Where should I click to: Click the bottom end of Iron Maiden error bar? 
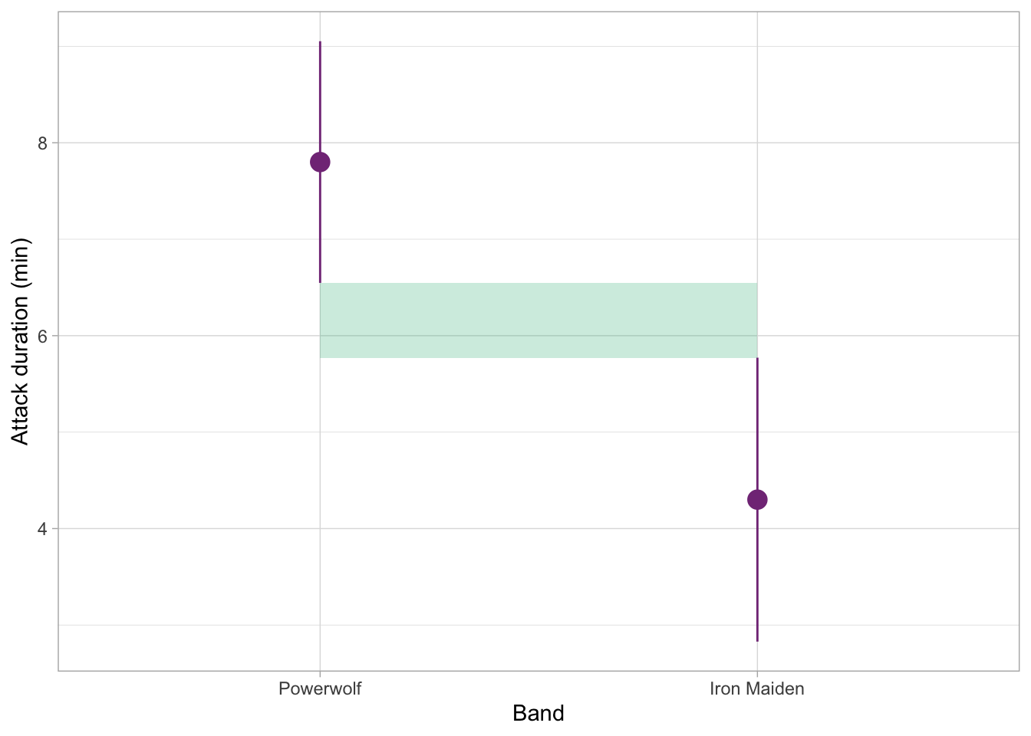757,639
